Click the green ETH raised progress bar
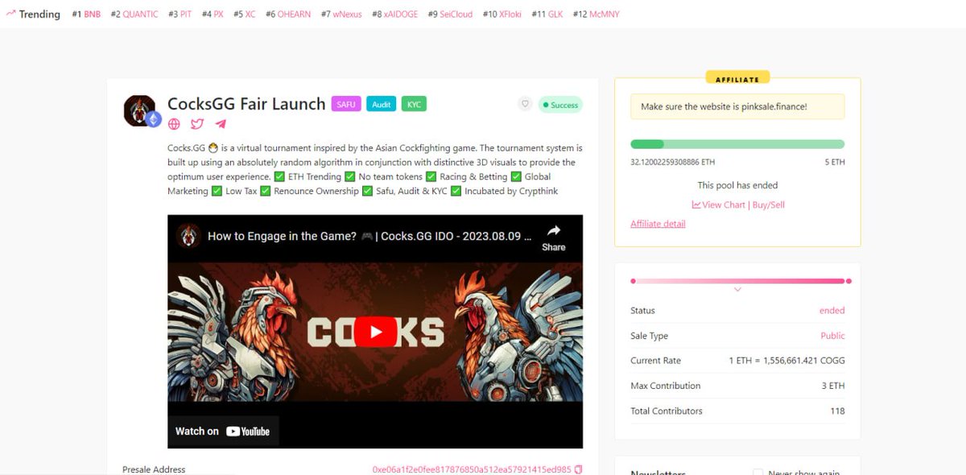The width and height of the screenshot is (966, 475). click(x=737, y=144)
